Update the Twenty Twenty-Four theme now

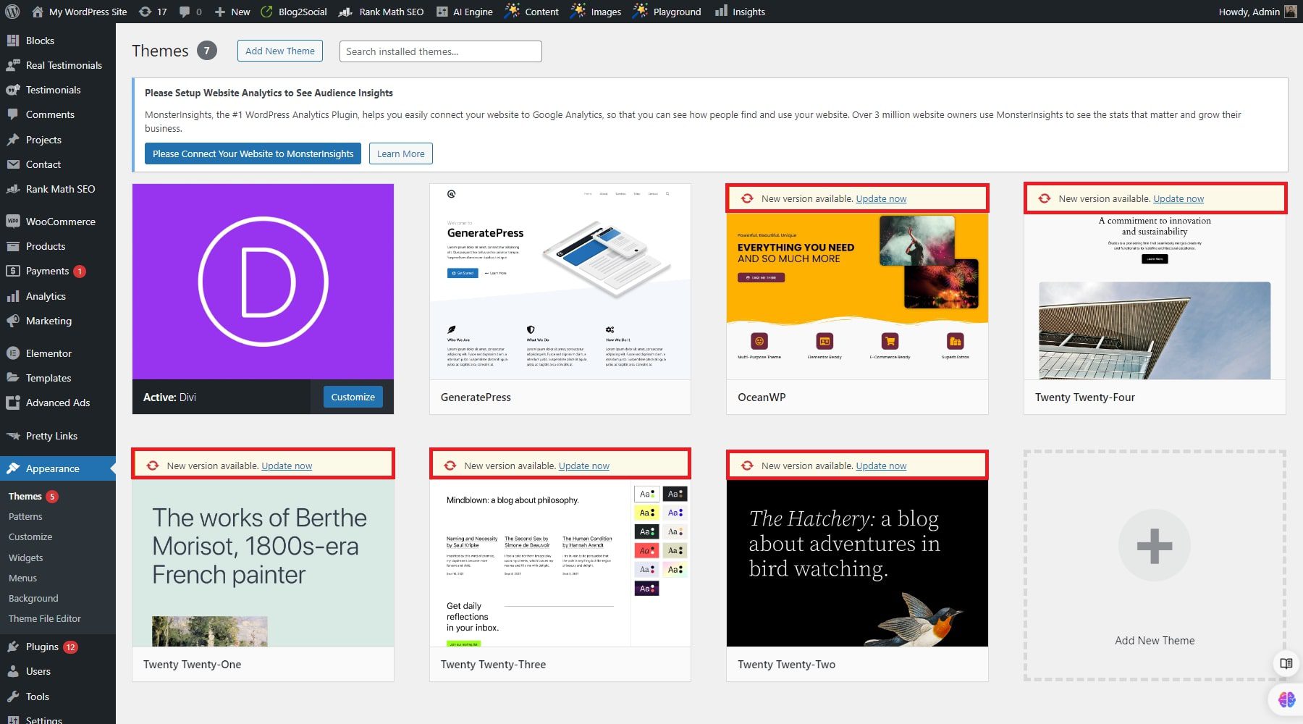pos(1178,198)
